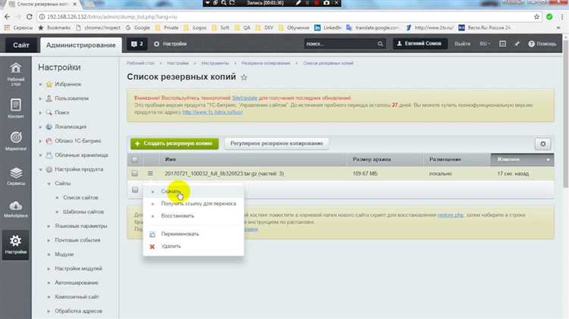The image size is (569, 319).
Task: Click the Выйти link
Action: (x=462, y=44)
